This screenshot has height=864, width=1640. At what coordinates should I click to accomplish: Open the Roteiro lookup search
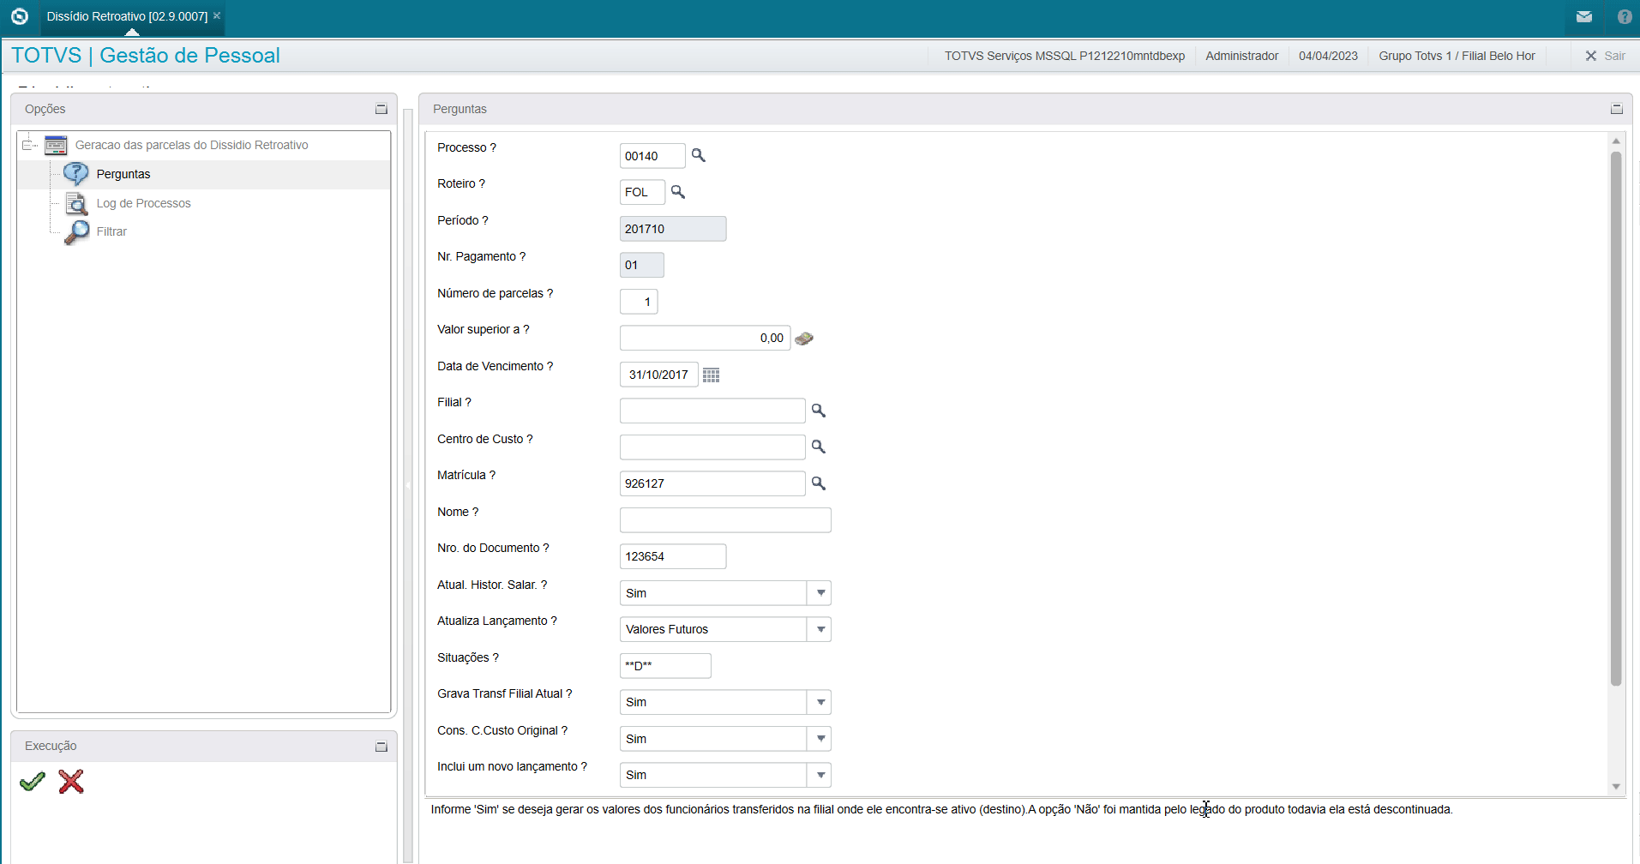[x=678, y=192]
